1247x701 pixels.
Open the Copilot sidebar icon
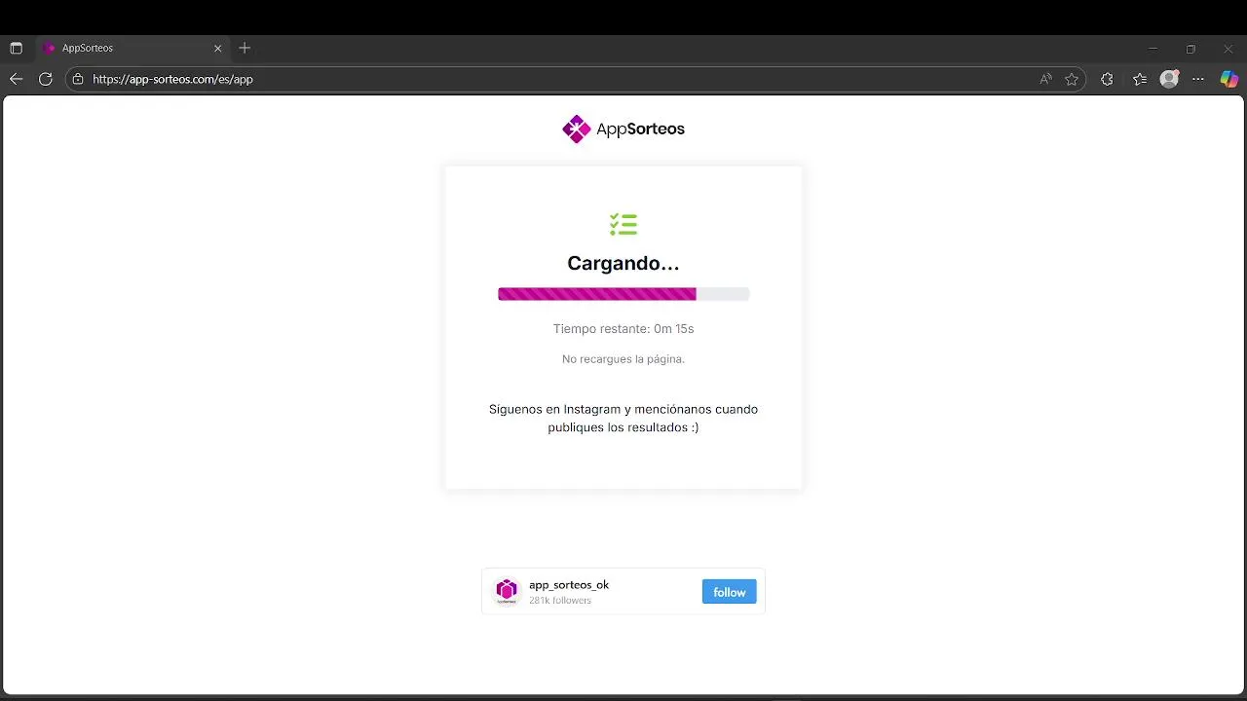pos(1229,79)
